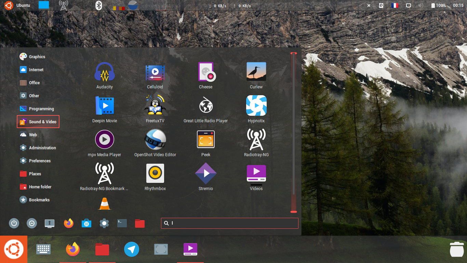Launch Deepin Movie

105,110
